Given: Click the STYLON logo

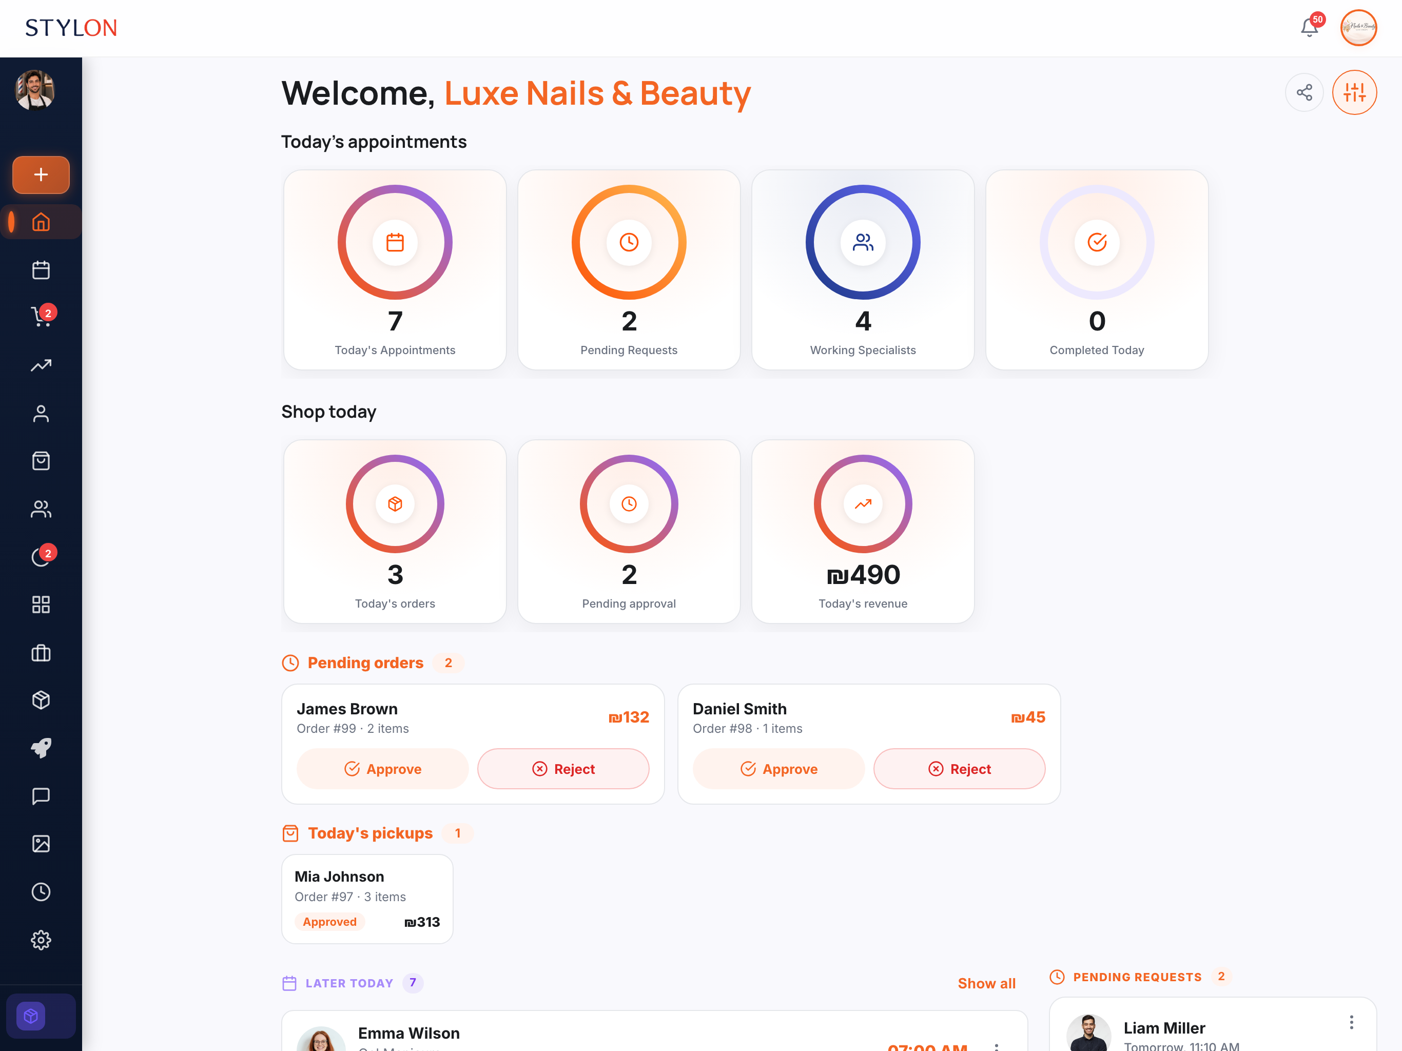Looking at the screenshot, I should click(71, 28).
